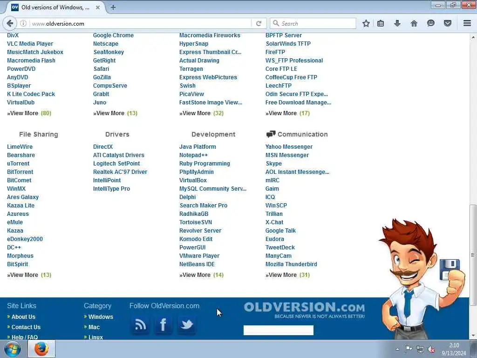477x358 pixels.
Task: View More File Sharing (13)
Action: 29,275
